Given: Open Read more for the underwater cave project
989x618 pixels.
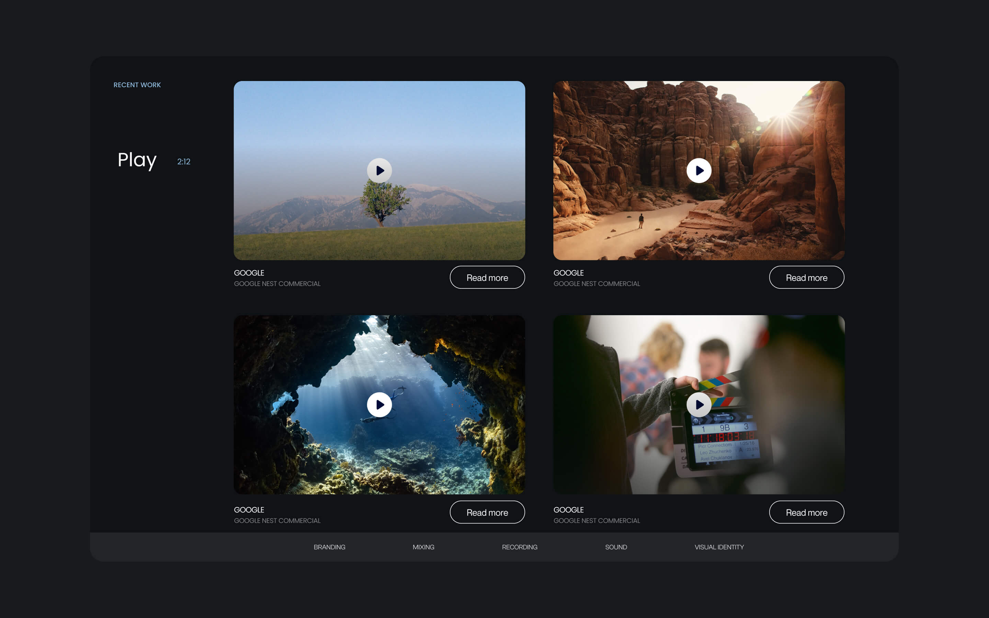Looking at the screenshot, I should [487, 512].
